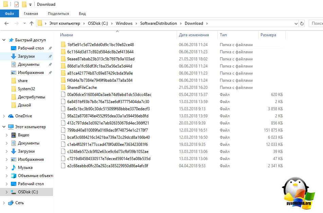Screen dimensions: 323x213
Task: Click SoftwareDistribution in address breadcrumb
Action: point(158,23)
